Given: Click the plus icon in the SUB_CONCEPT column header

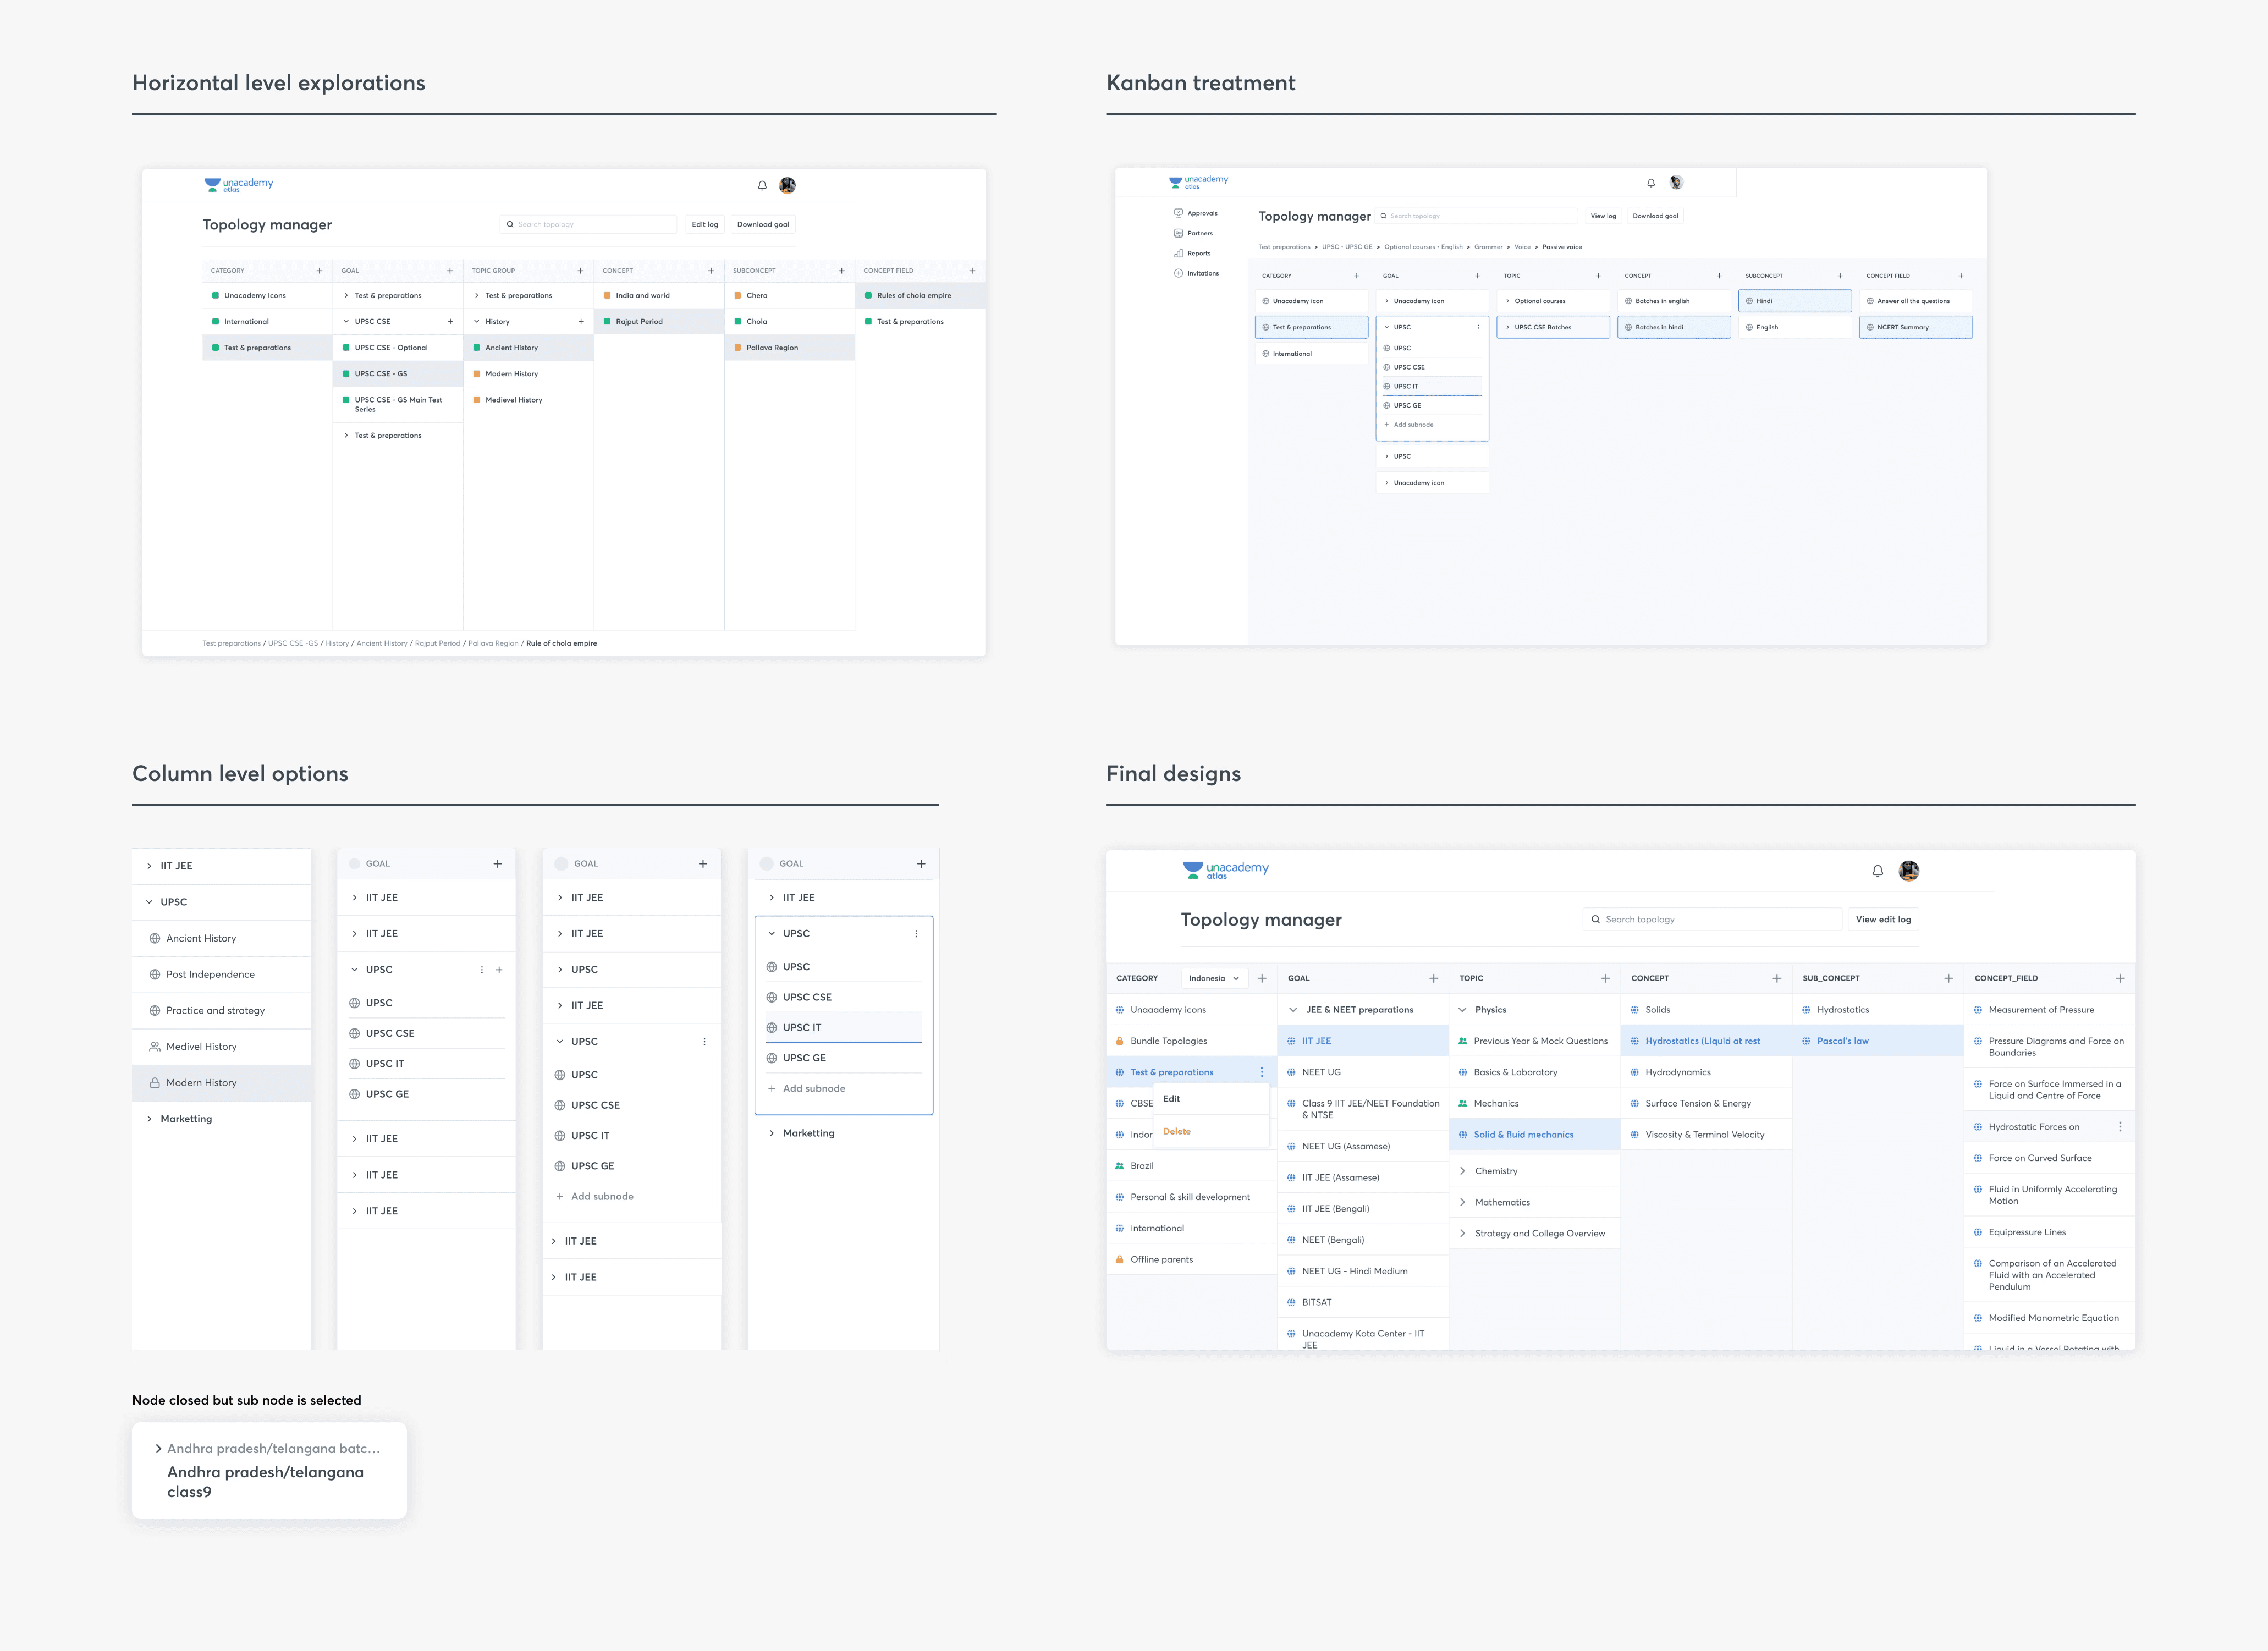Looking at the screenshot, I should (1948, 978).
